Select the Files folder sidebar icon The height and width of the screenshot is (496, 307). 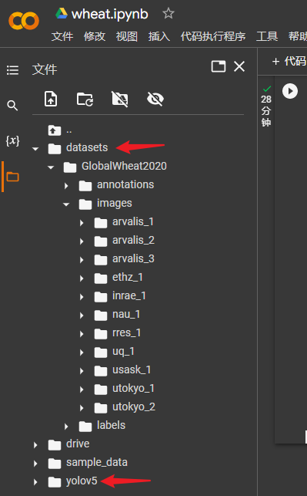(x=13, y=177)
